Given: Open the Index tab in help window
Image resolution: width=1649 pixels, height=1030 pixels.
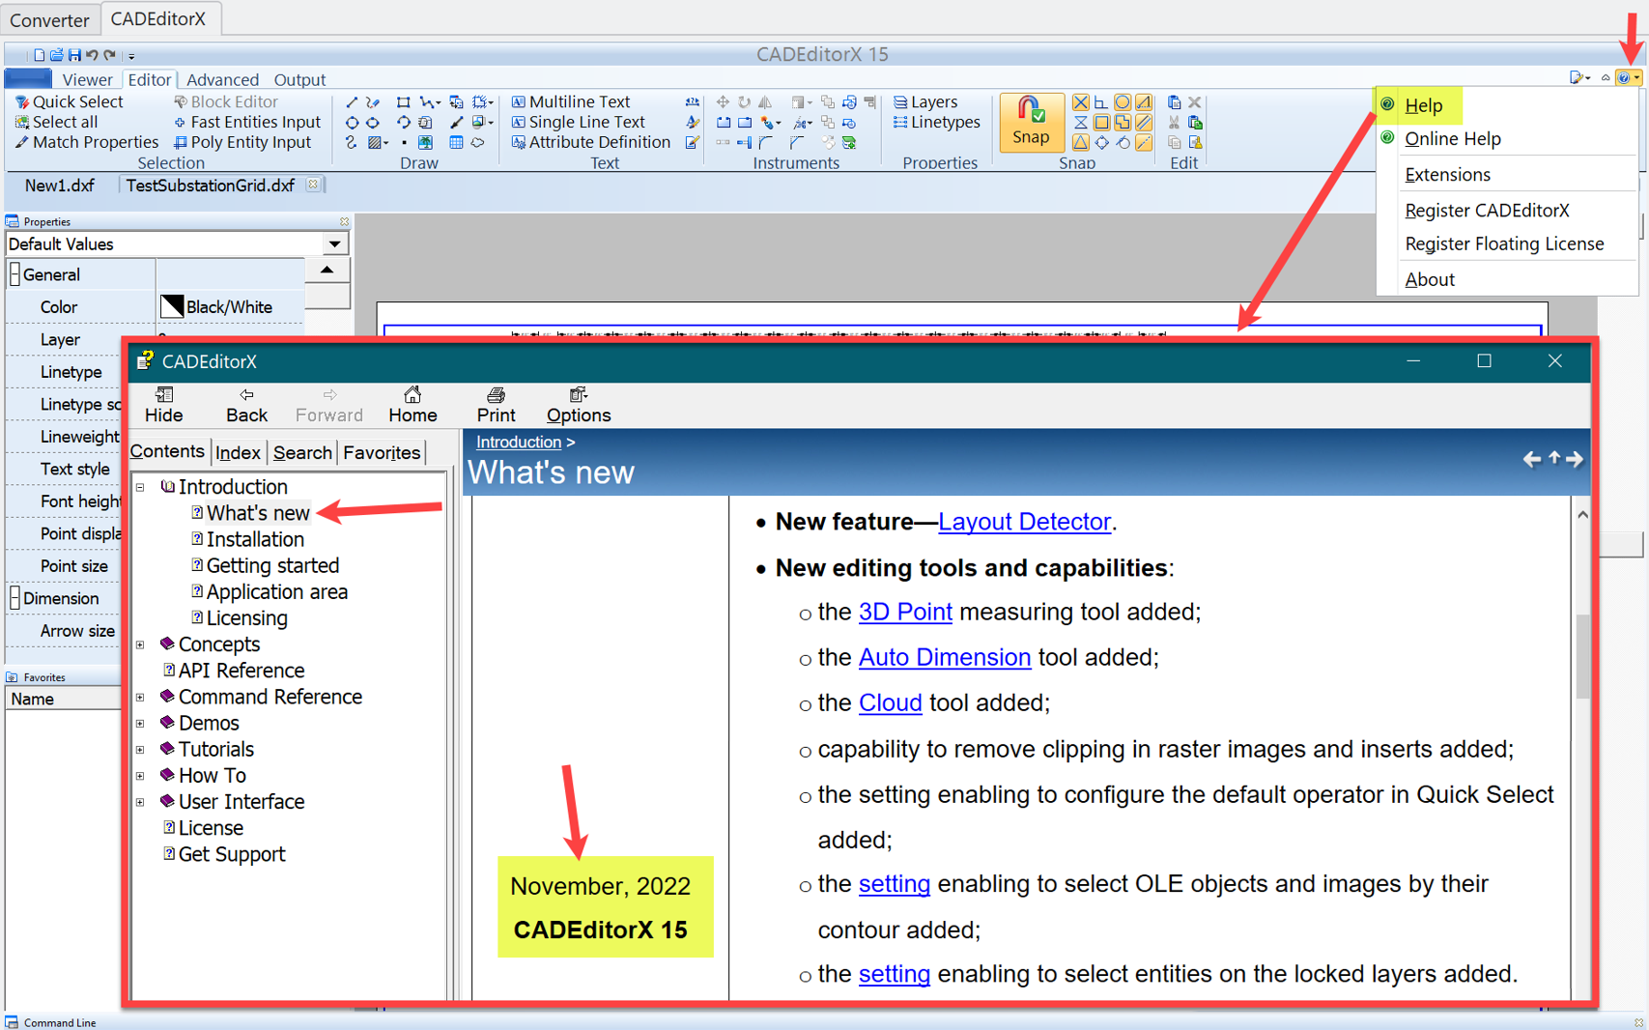Looking at the screenshot, I should (238, 452).
